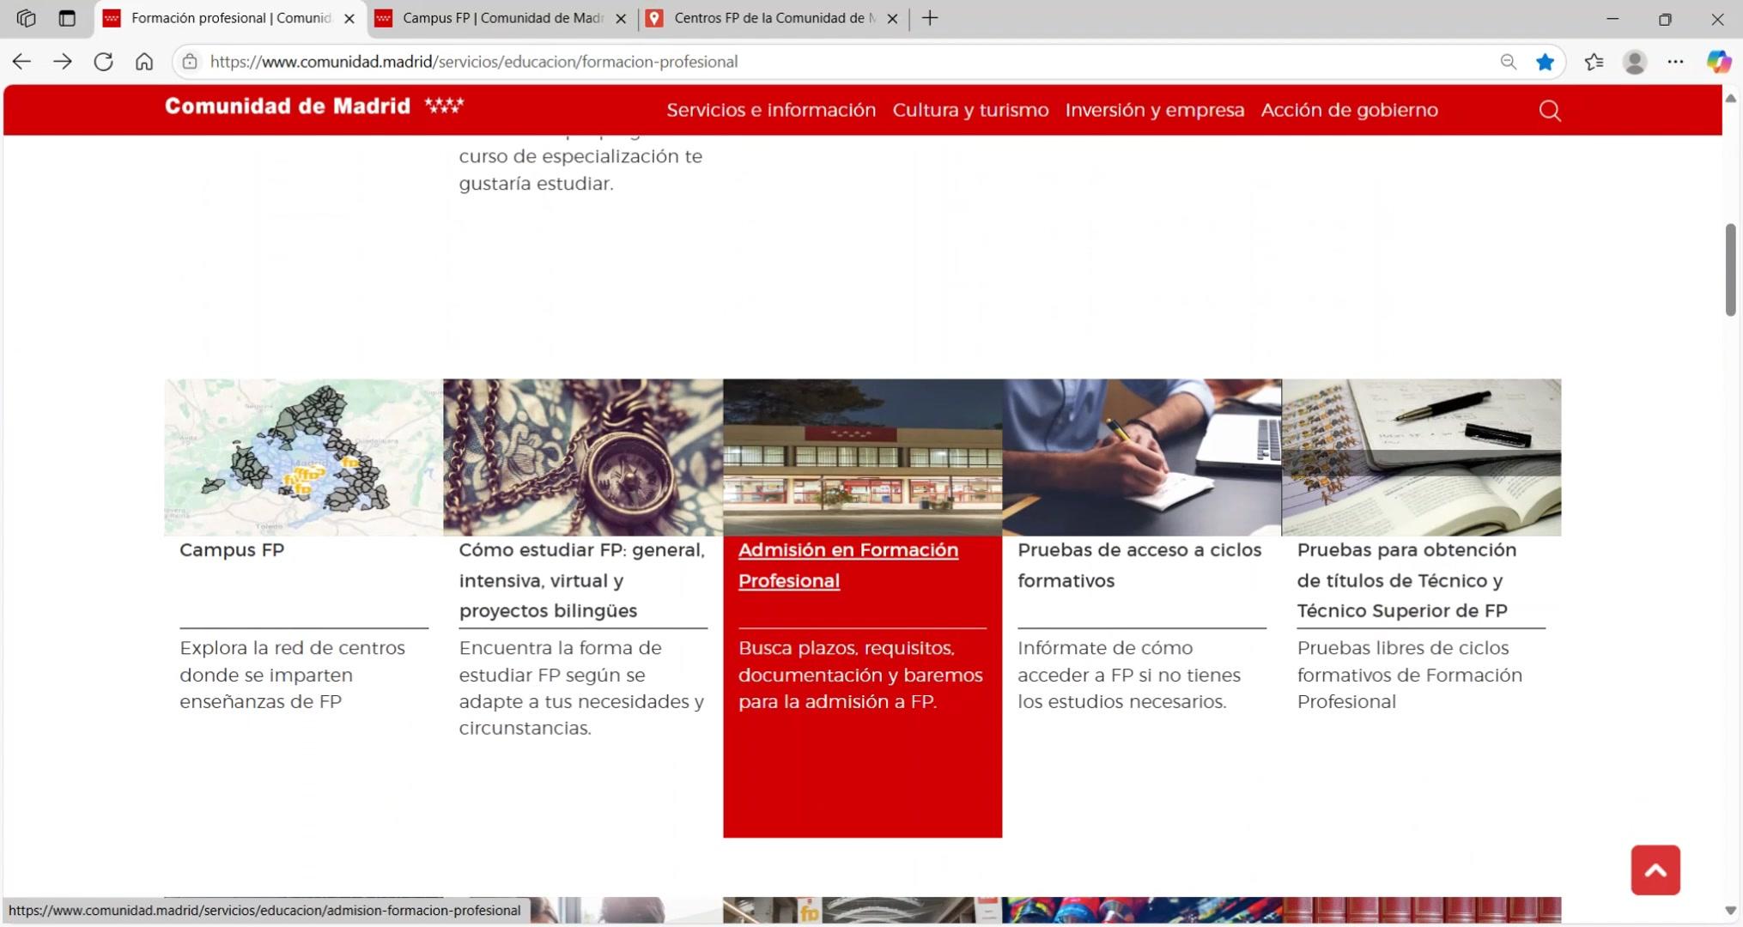1743x927 pixels.
Task: Click the red scroll-to-top arrow button
Action: click(x=1655, y=869)
